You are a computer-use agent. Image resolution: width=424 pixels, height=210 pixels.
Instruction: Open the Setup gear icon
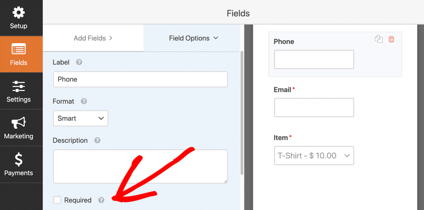tap(19, 12)
